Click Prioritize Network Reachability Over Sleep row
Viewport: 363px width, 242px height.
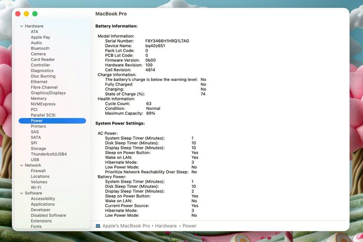(151, 172)
